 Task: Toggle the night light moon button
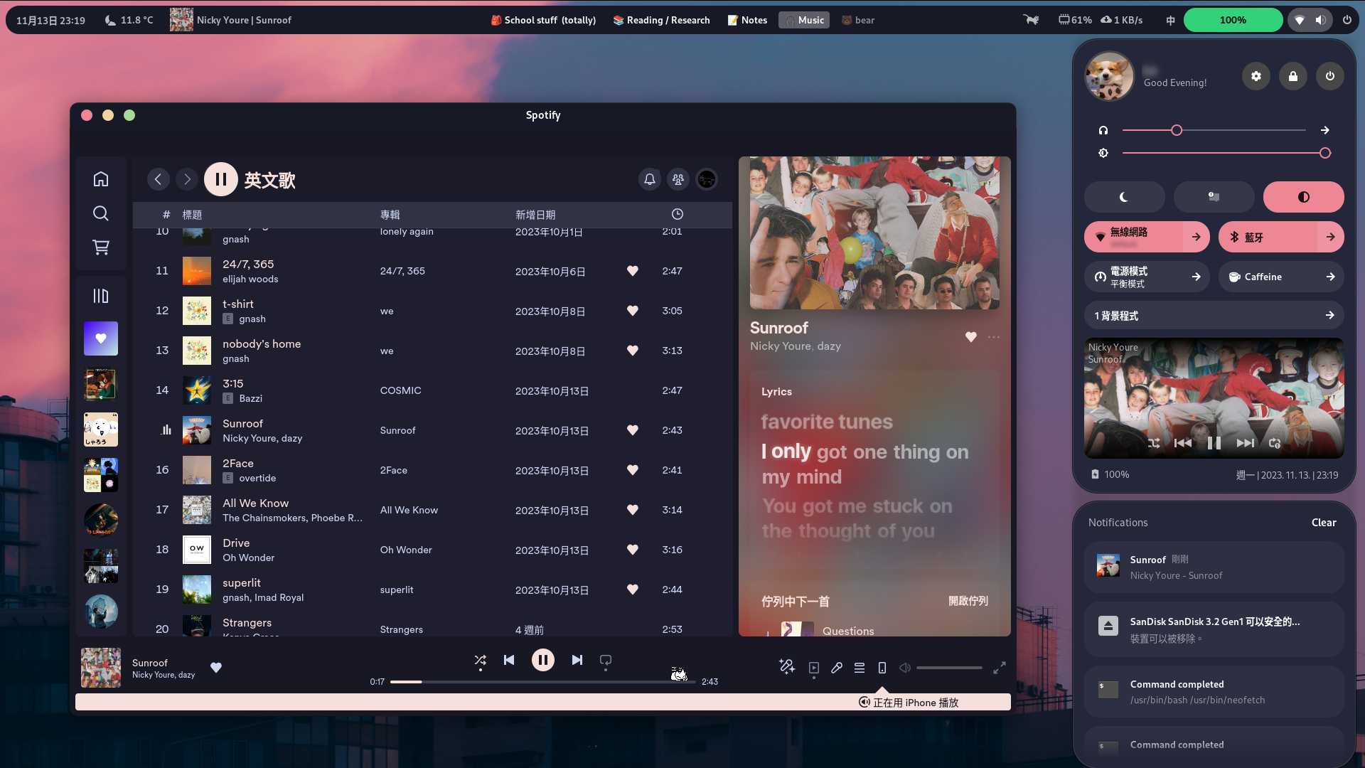1124,197
